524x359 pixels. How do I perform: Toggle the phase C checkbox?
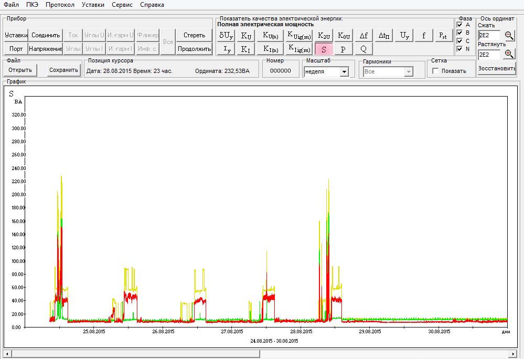[x=459, y=41]
